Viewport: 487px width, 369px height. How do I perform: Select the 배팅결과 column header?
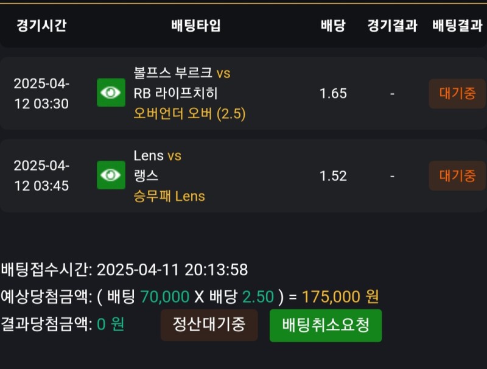[x=457, y=26]
